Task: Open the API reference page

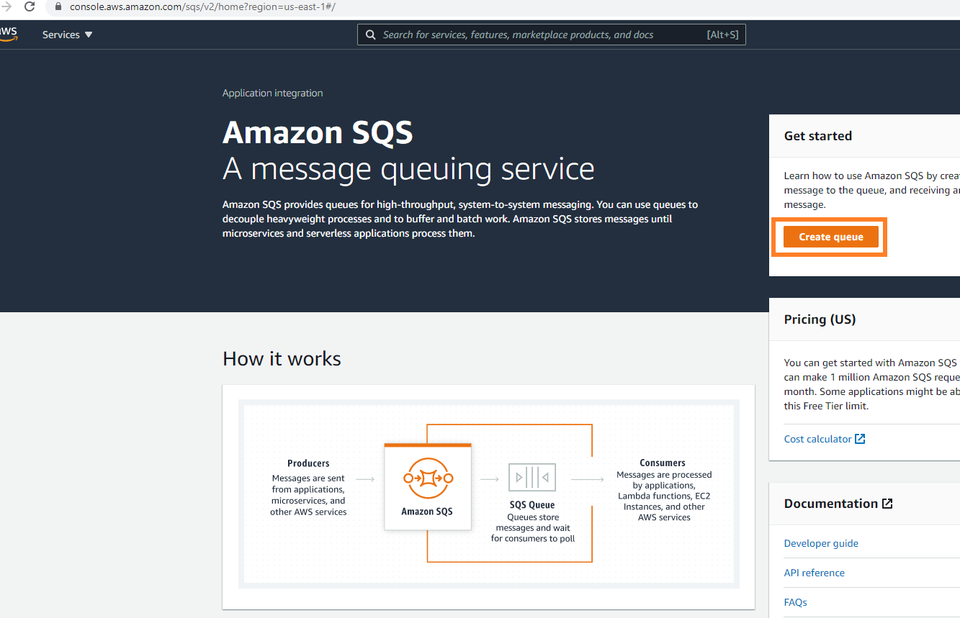Action: pos(814,573)
